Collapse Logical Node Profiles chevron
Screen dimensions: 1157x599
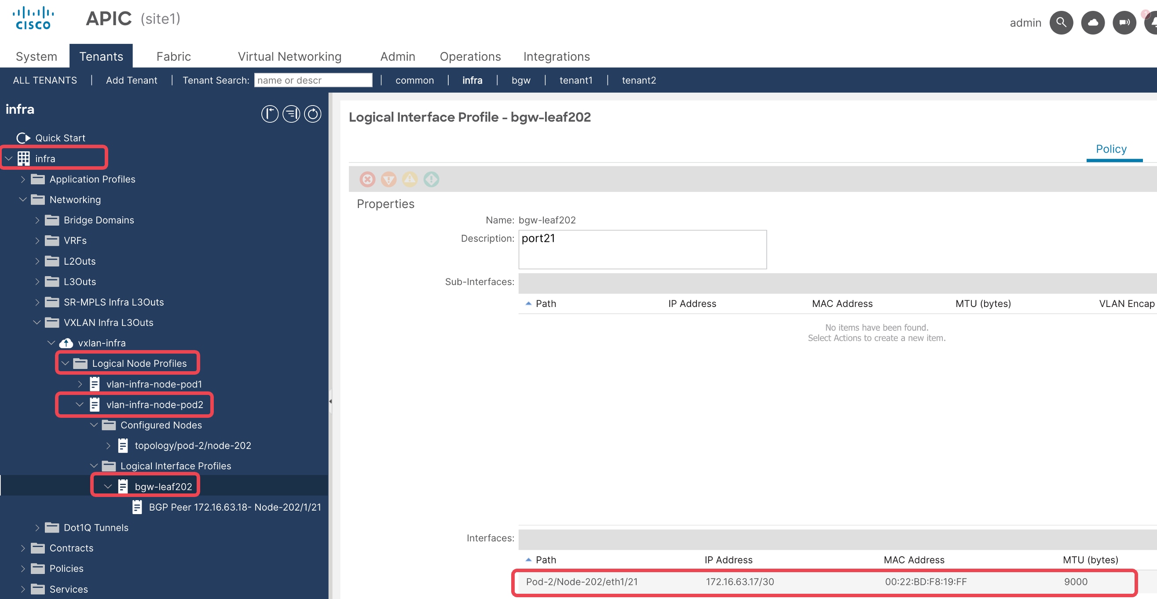point(66,363)
